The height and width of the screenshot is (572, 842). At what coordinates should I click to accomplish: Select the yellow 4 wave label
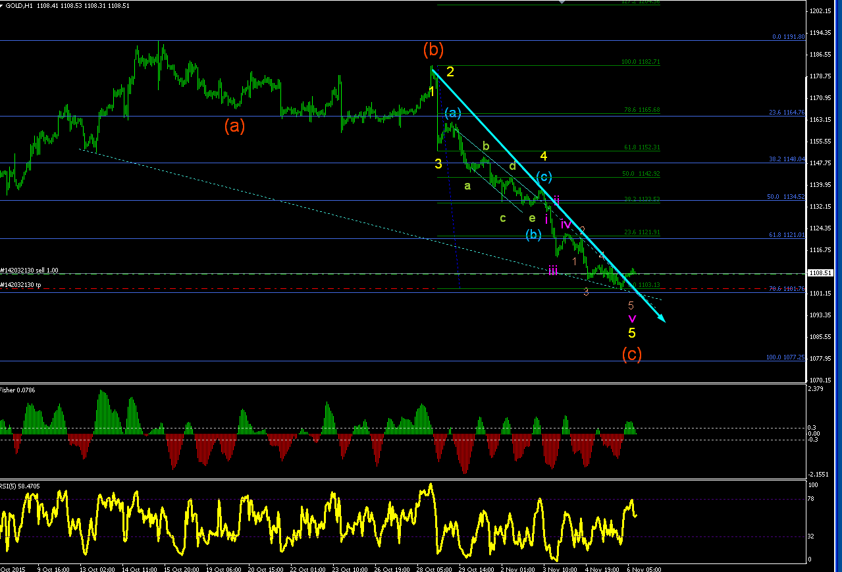pos(544,156)
